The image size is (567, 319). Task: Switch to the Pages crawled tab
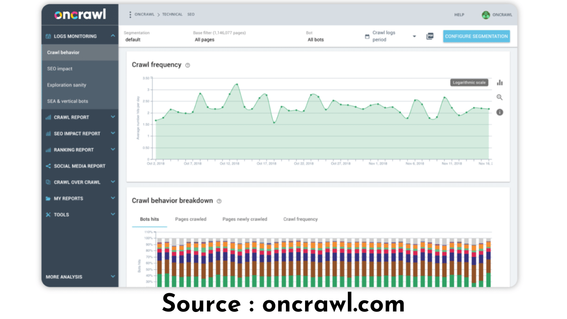click(191, 219)
